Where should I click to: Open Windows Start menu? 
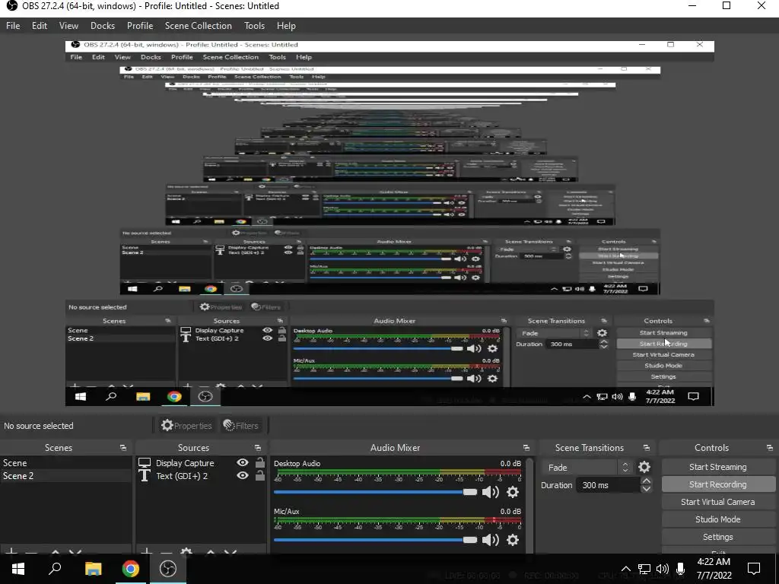[18, 569]
